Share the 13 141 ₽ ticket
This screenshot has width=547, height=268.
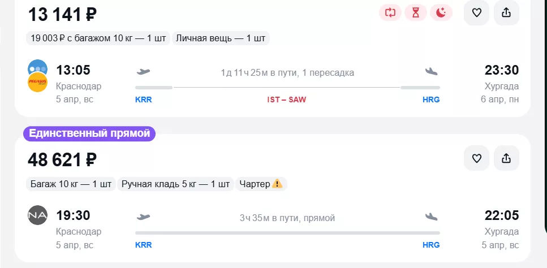[506, 12]
